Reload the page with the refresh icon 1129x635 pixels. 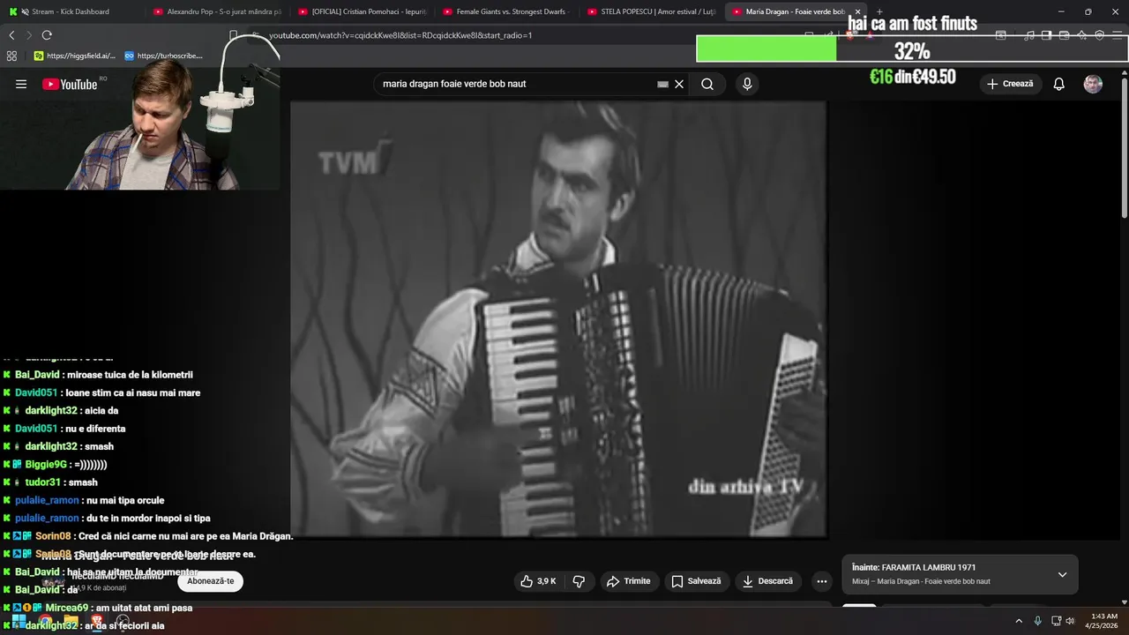tap(47, 35)
